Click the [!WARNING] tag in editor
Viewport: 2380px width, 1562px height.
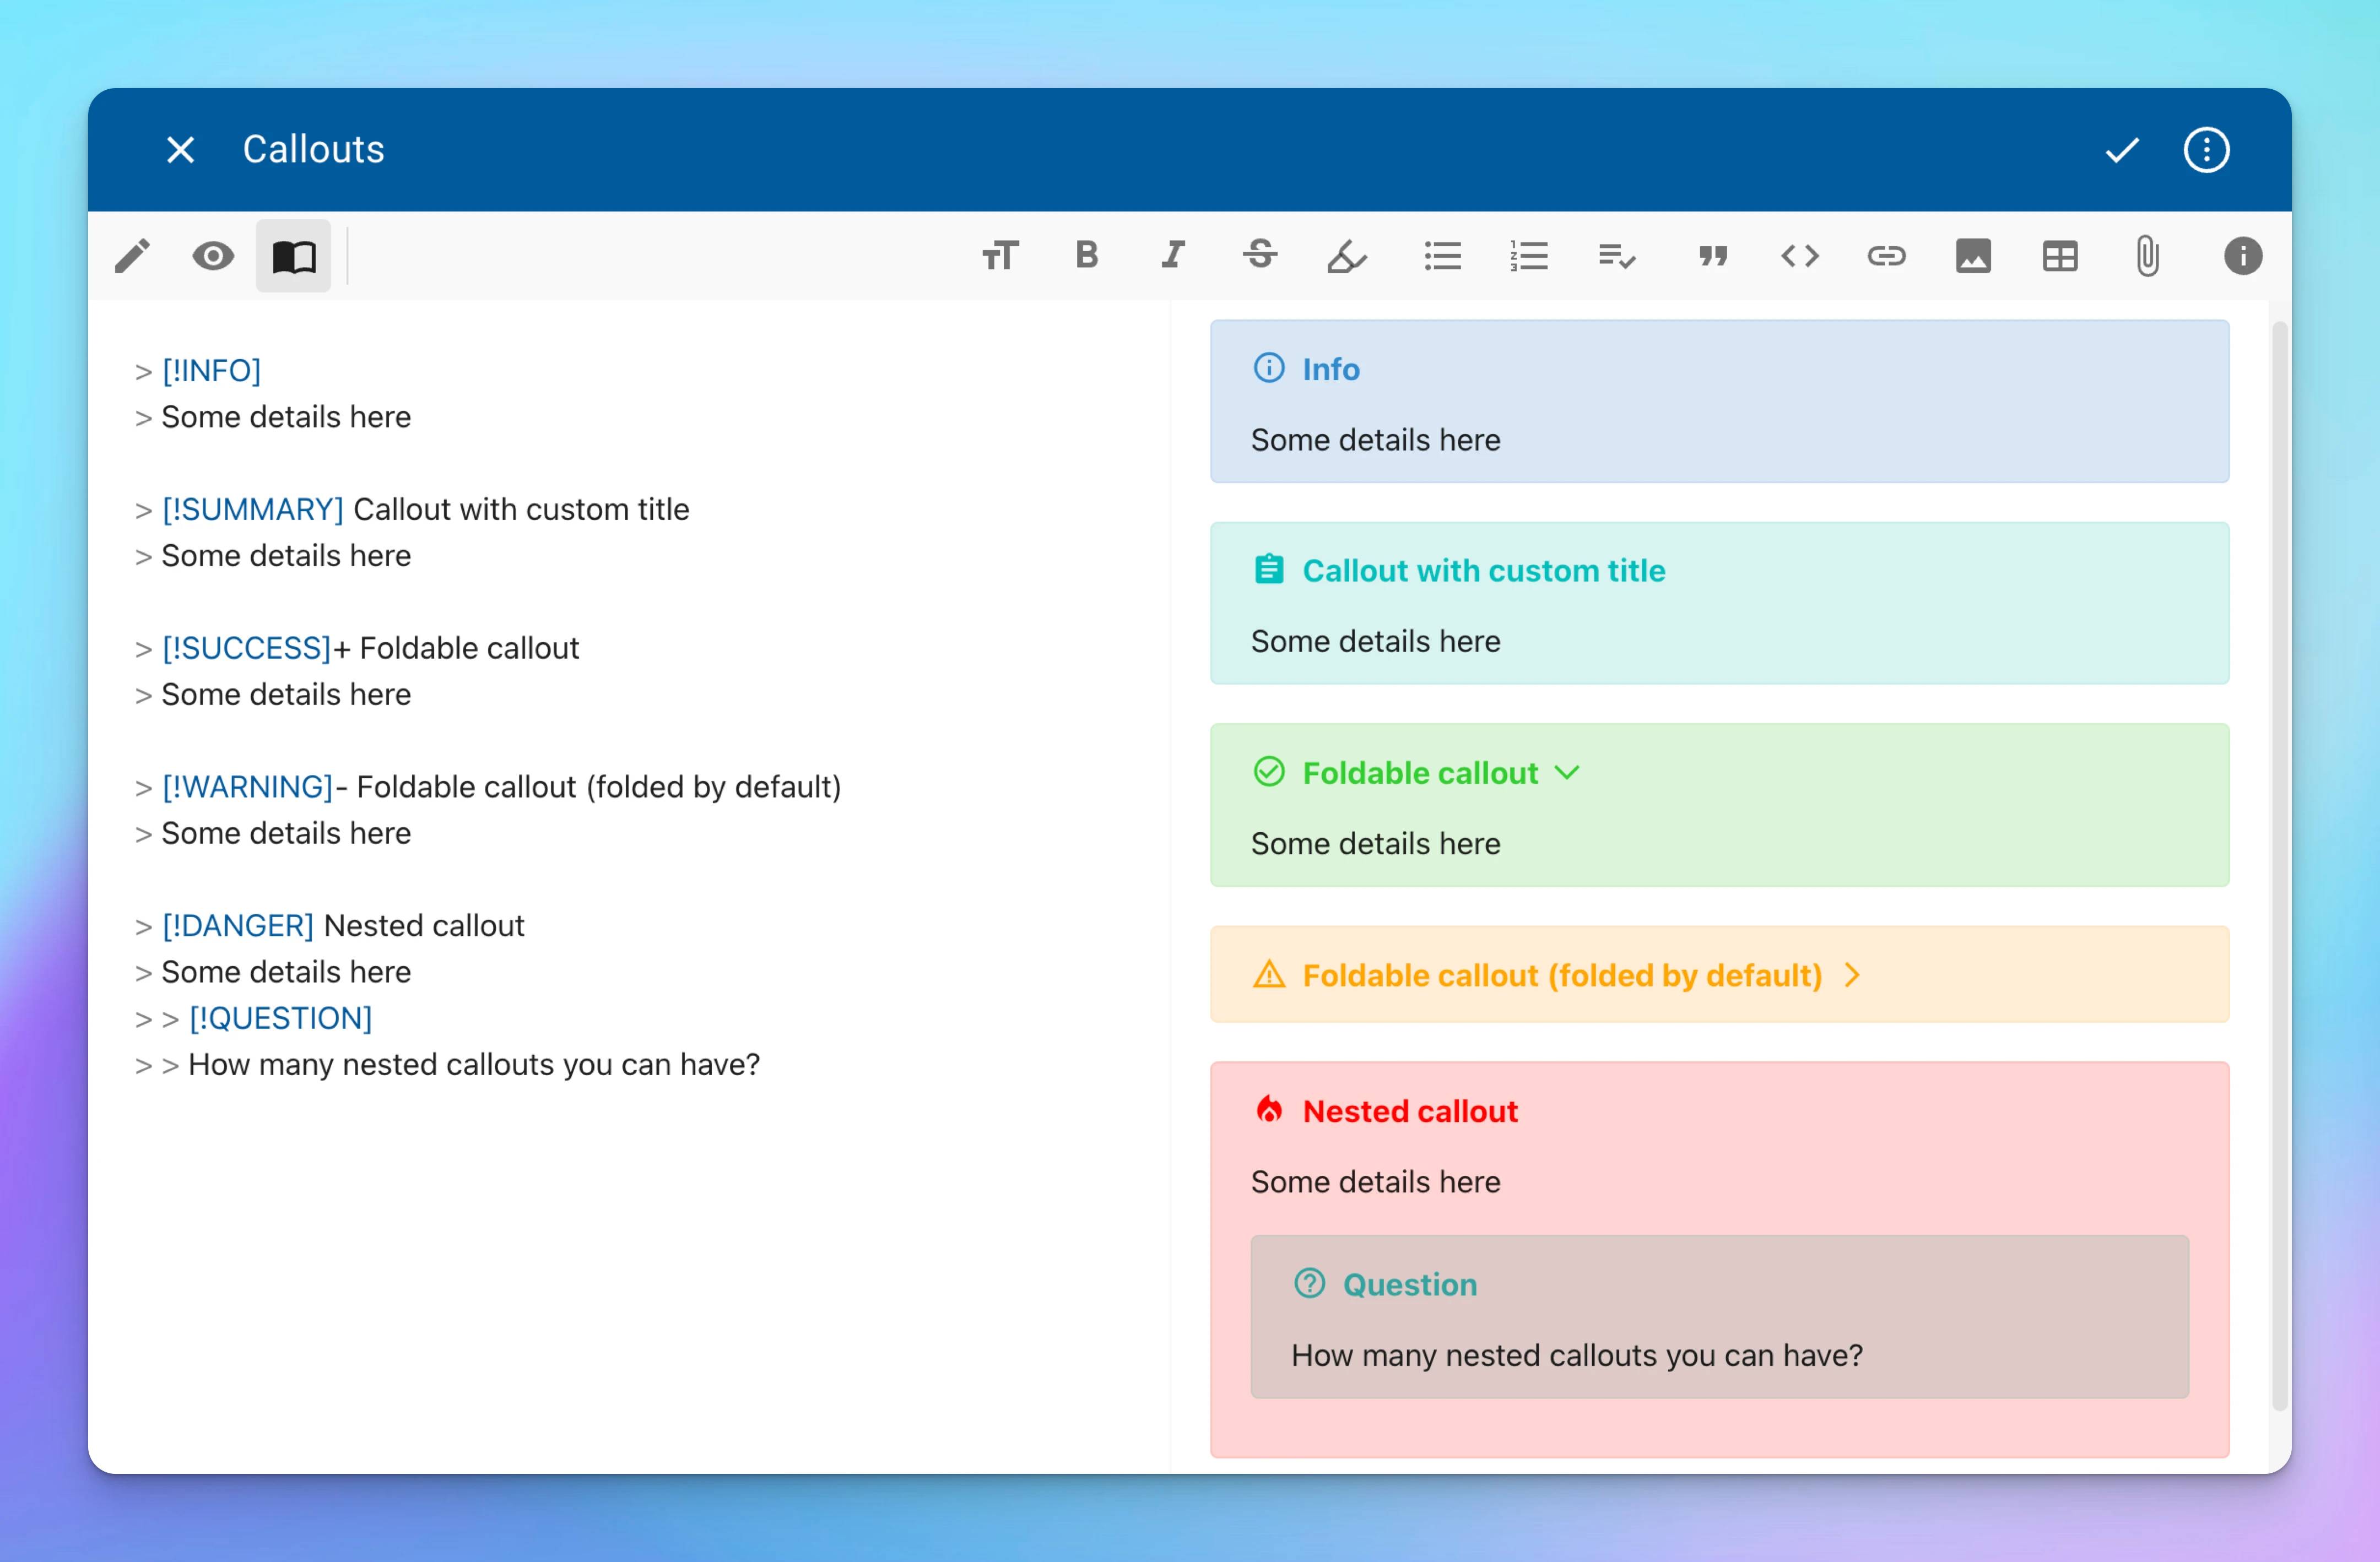248,788
